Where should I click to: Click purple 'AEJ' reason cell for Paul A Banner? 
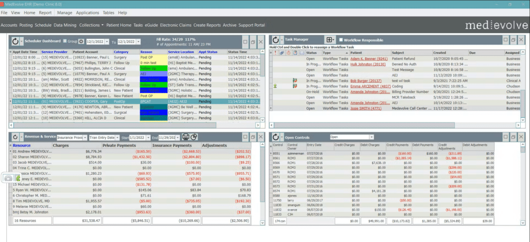coord(153,74)
